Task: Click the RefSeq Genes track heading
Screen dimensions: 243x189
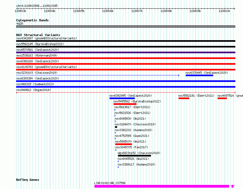Action: tap(28, 180)
